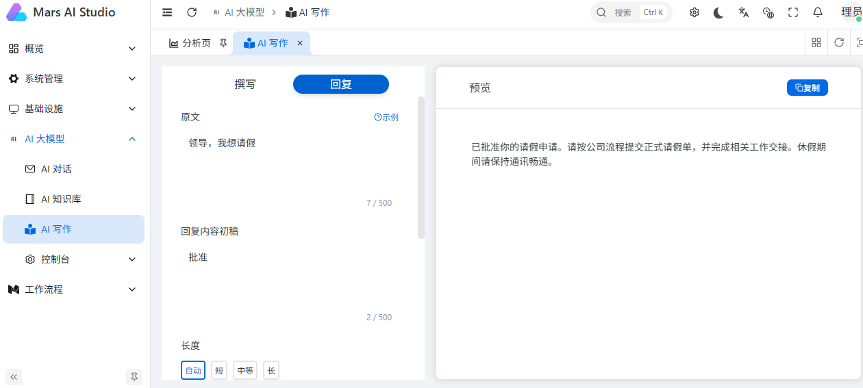Choose the 自动 length option
Screen dimensions: 863x388
click(x=193, y=371)
